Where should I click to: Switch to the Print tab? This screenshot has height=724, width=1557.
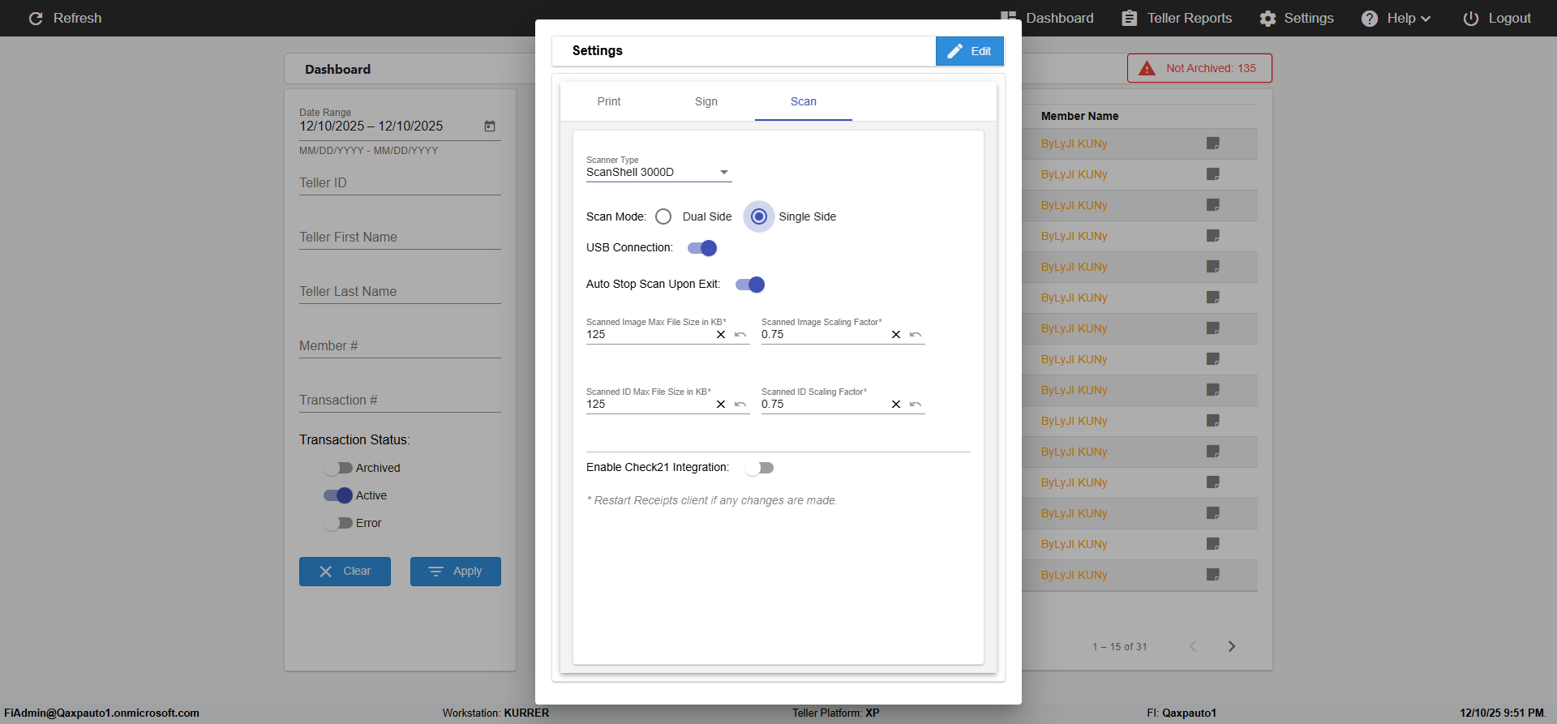click(x=609, y=101)
